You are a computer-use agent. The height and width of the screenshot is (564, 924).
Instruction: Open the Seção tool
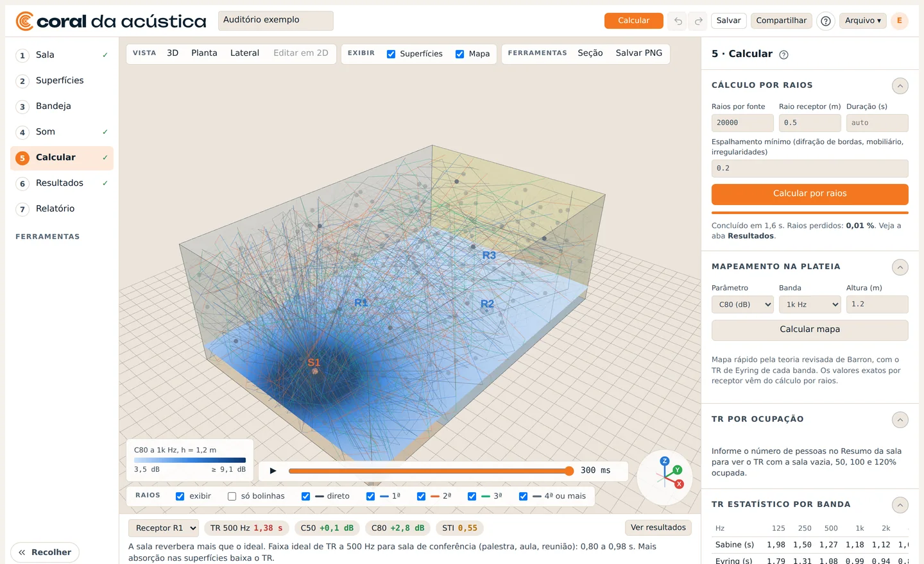590,53
